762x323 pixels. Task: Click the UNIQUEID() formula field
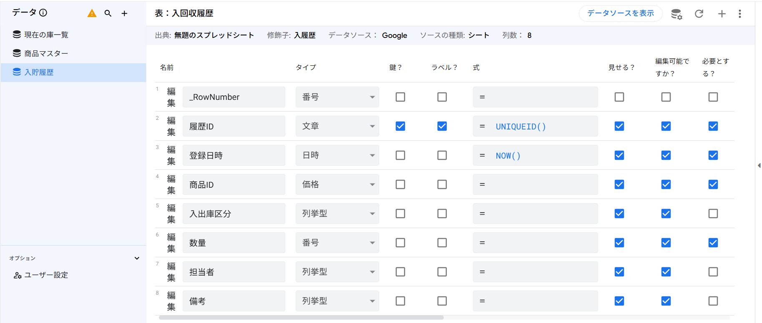pos(536,126)
